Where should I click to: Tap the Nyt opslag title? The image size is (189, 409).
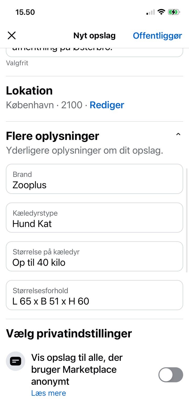pos(94,35)
